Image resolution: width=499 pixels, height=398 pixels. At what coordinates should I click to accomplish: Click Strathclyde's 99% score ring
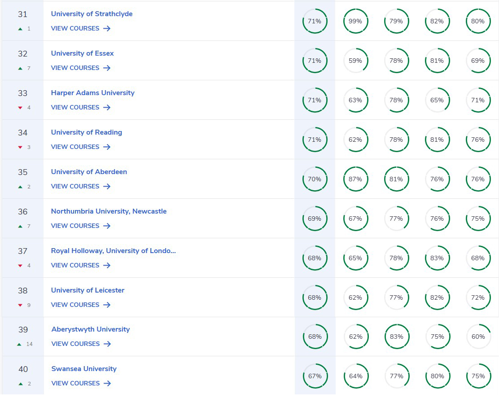coord(355,21)
